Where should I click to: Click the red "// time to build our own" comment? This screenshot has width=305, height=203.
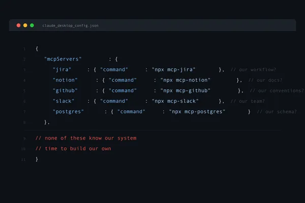[73, 148]
